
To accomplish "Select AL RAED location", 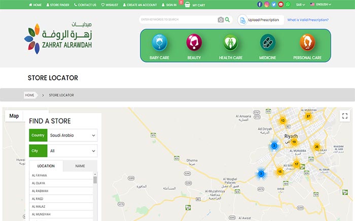I will [61, 199].
